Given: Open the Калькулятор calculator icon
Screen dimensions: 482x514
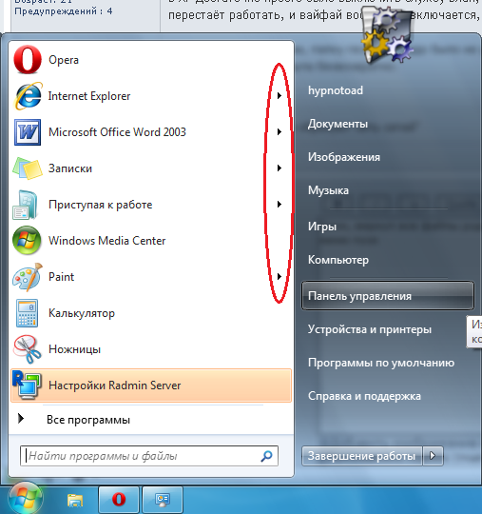Looking at the screenshot, I should coord(28,313).
